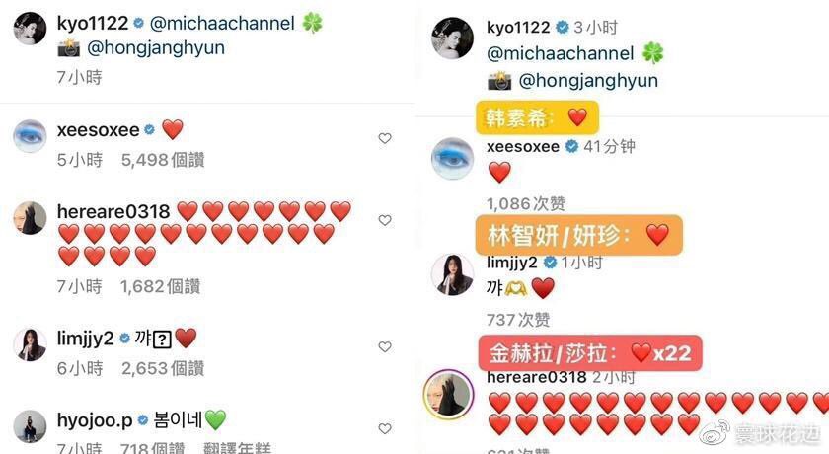
Task: Open hereare0318 avatar in left panel
Action: (30, 217)
